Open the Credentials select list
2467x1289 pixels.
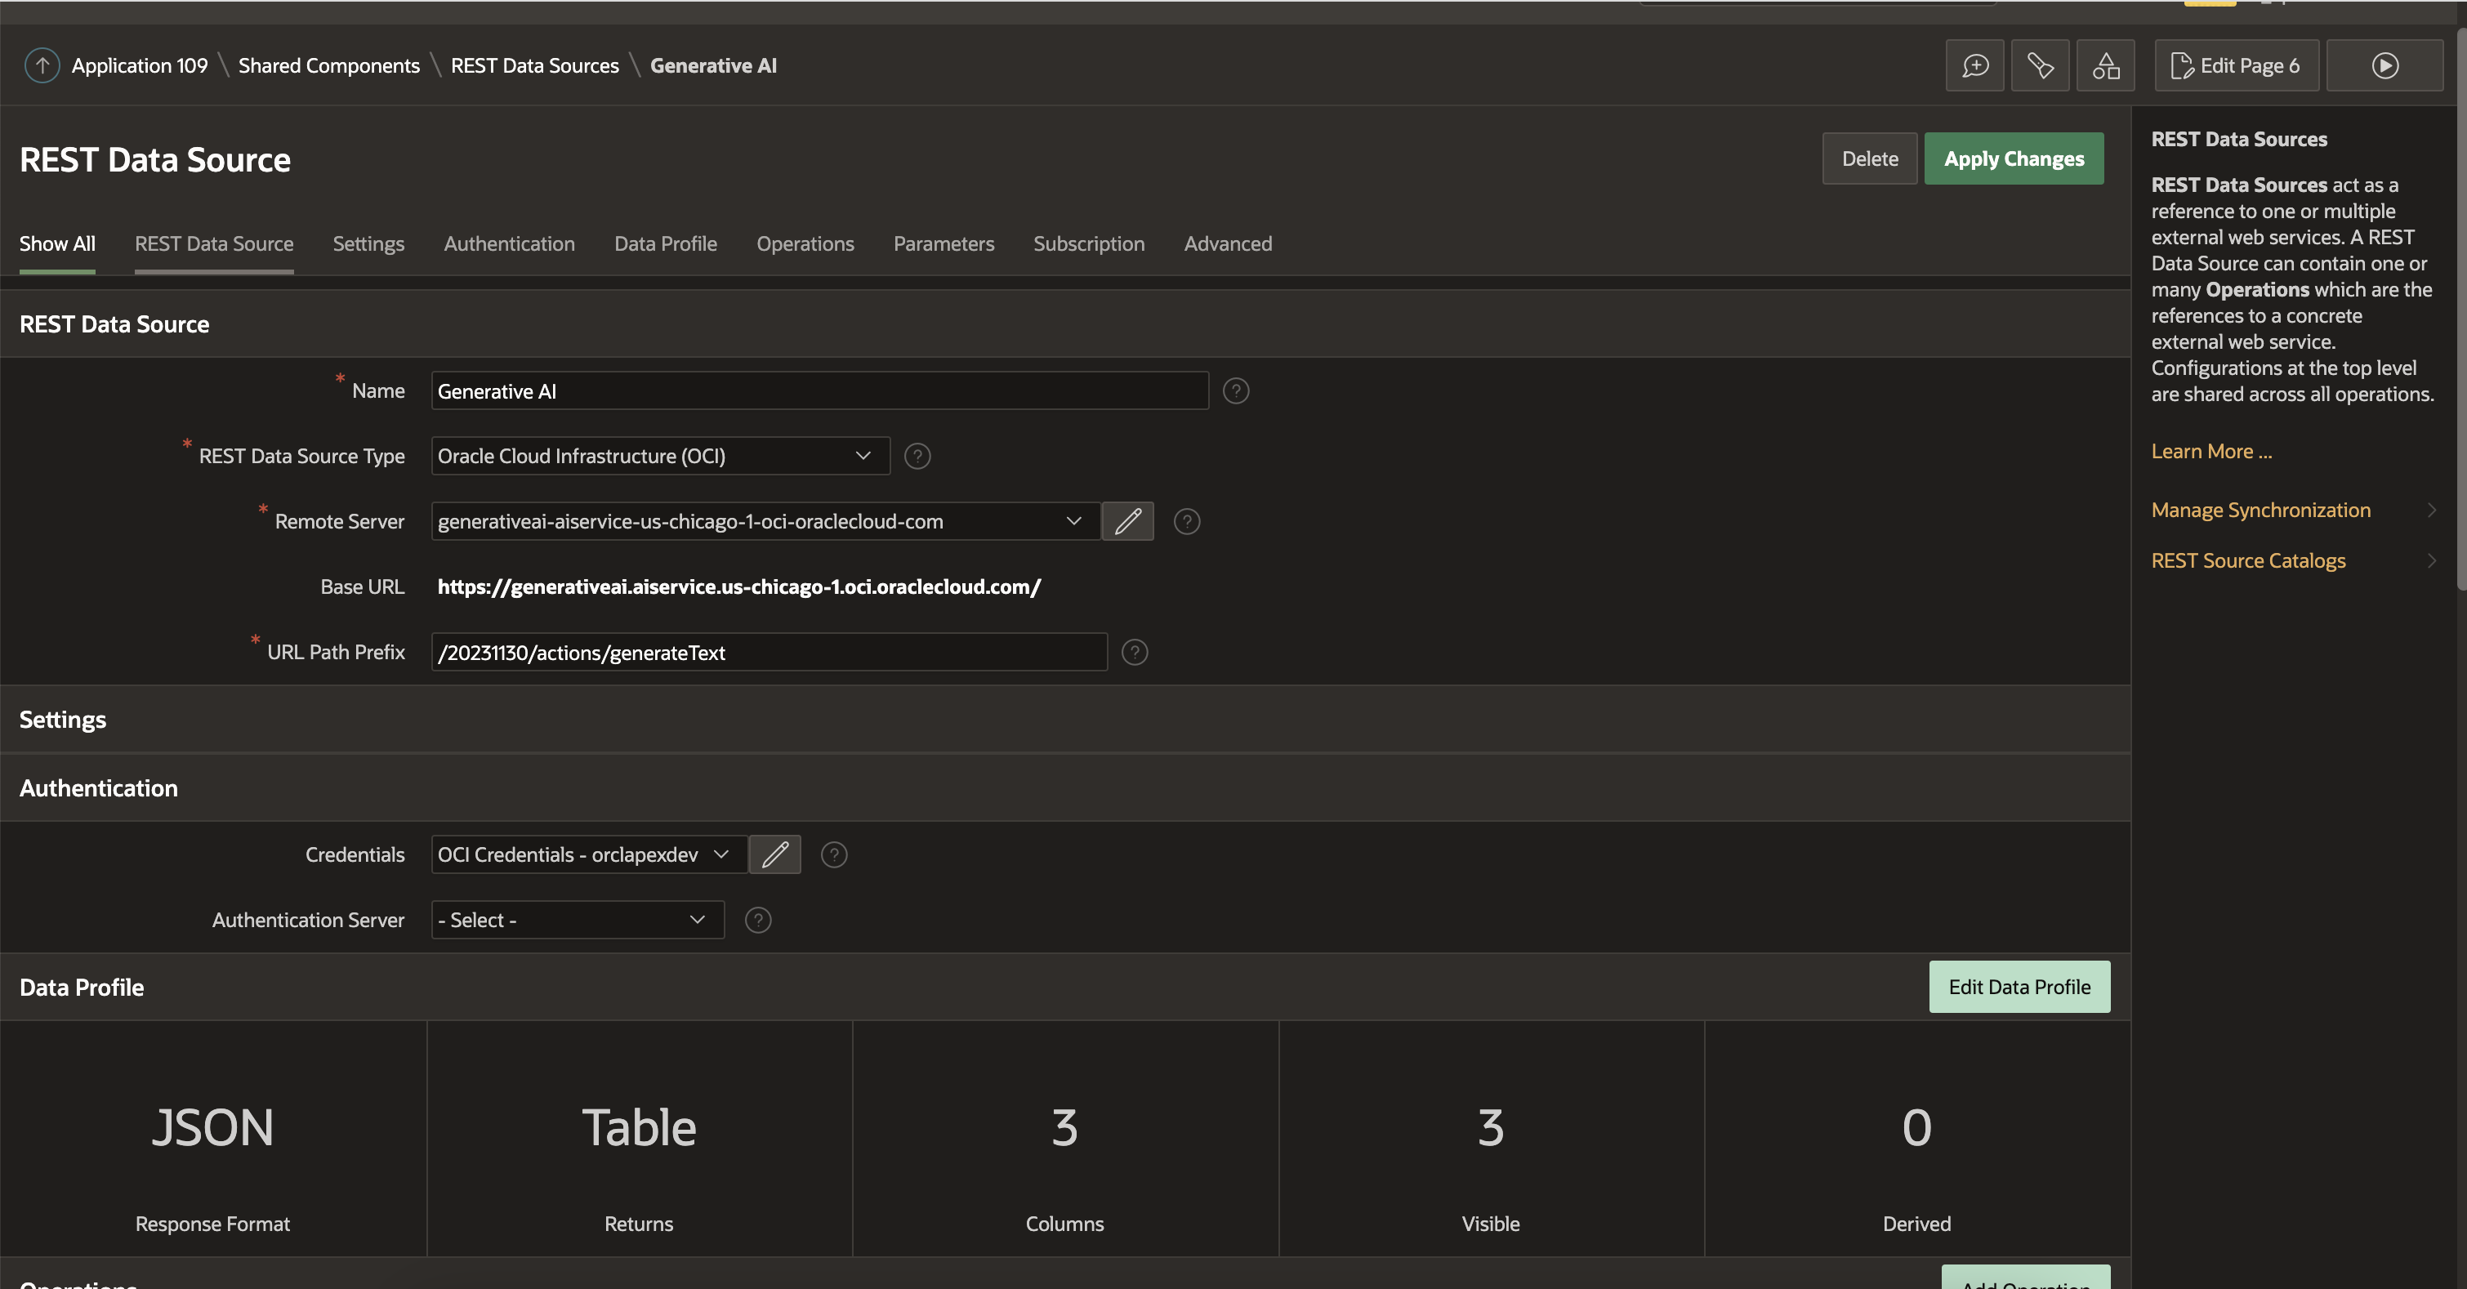click(588, 854)
